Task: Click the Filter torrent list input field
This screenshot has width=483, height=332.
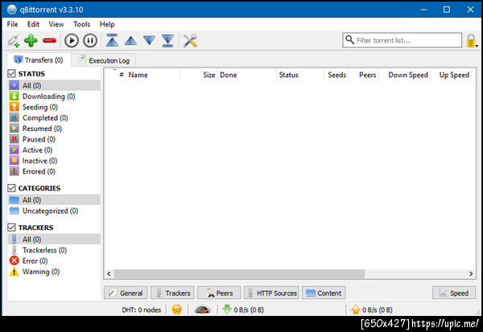Action: click(x=402, y=40)
